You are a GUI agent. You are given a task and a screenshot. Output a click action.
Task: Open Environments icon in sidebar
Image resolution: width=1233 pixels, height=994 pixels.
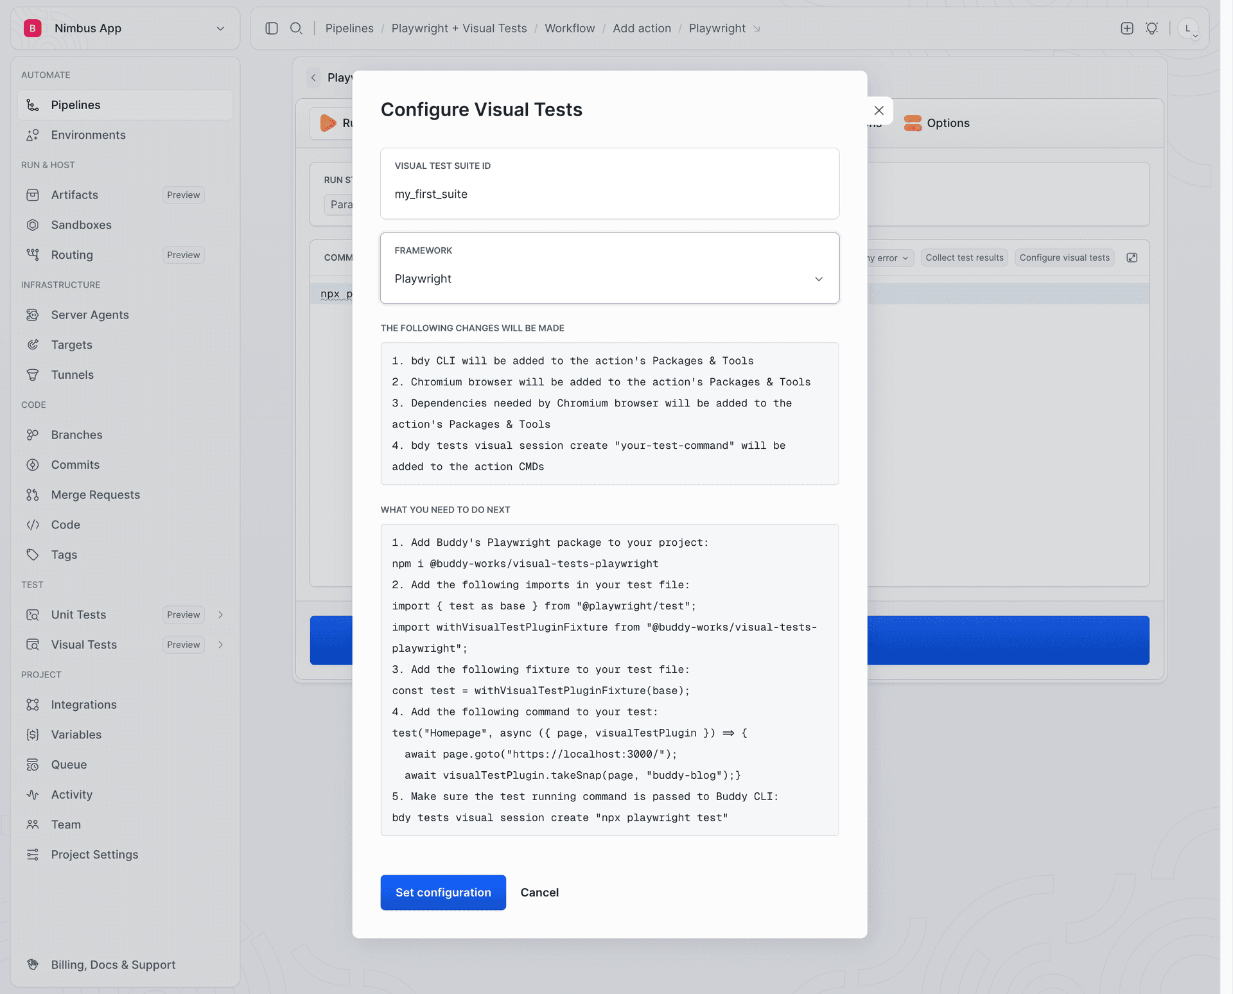[x=33, y=135]
